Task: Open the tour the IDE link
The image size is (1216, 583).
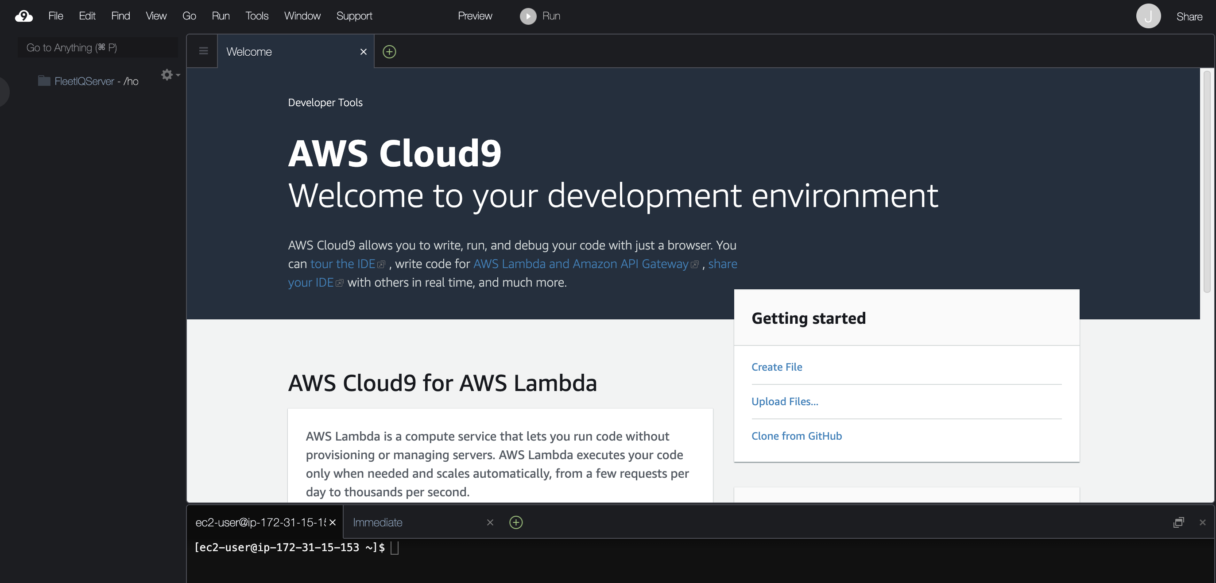Action: tap(348, 264)
